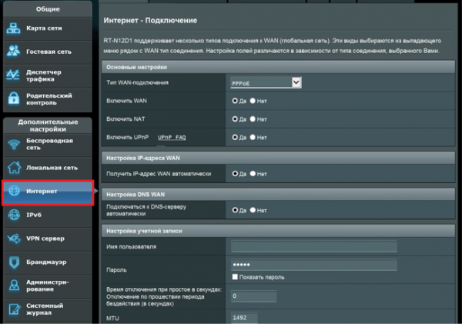Click the Диспетчер трафика traffic manager icon

15,75
